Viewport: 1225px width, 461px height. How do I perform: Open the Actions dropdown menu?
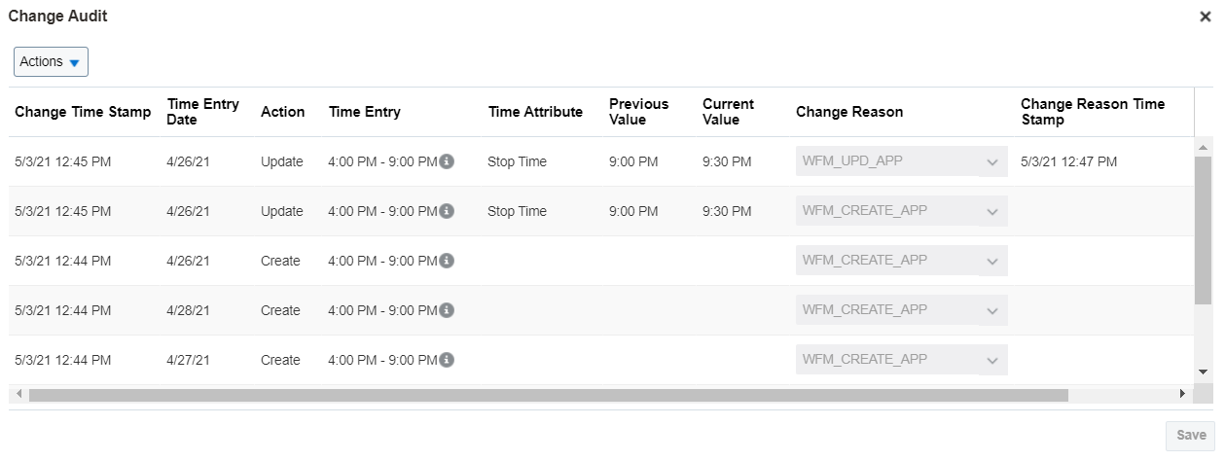(51, 61)
